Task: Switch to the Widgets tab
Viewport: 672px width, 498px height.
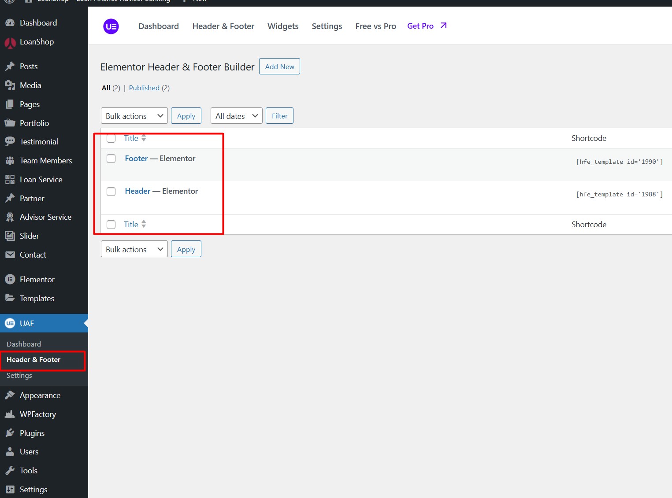Action: click(x=283, y=26)
